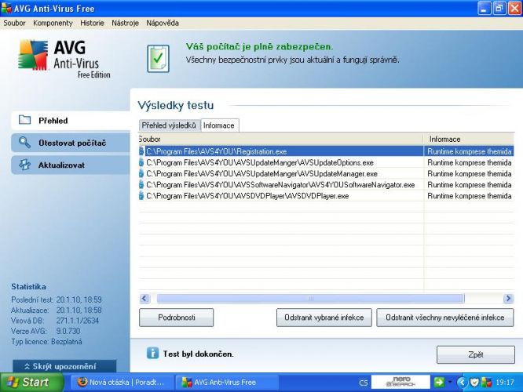The width and height of the screenshot is (523, 392).
Task: Click the Zpět button
Action: tap(476, 354)
